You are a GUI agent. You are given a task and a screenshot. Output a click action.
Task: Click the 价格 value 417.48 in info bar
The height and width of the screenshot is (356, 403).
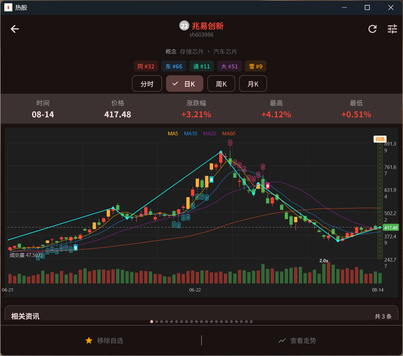(118, 114)
